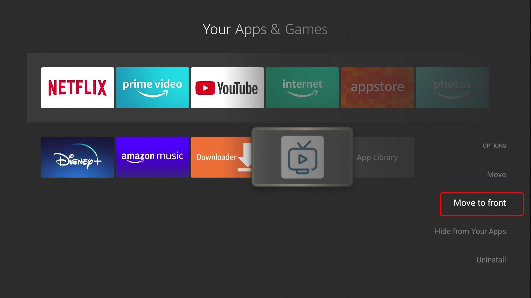Toggle visibility of Downloader app

click(x=470, y=231)
